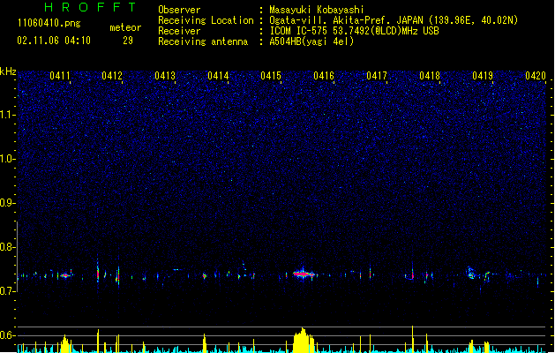Click the 0417 time marker
Image resolution: width=555 pixels, height=353 pixels.
pos(377,76)
